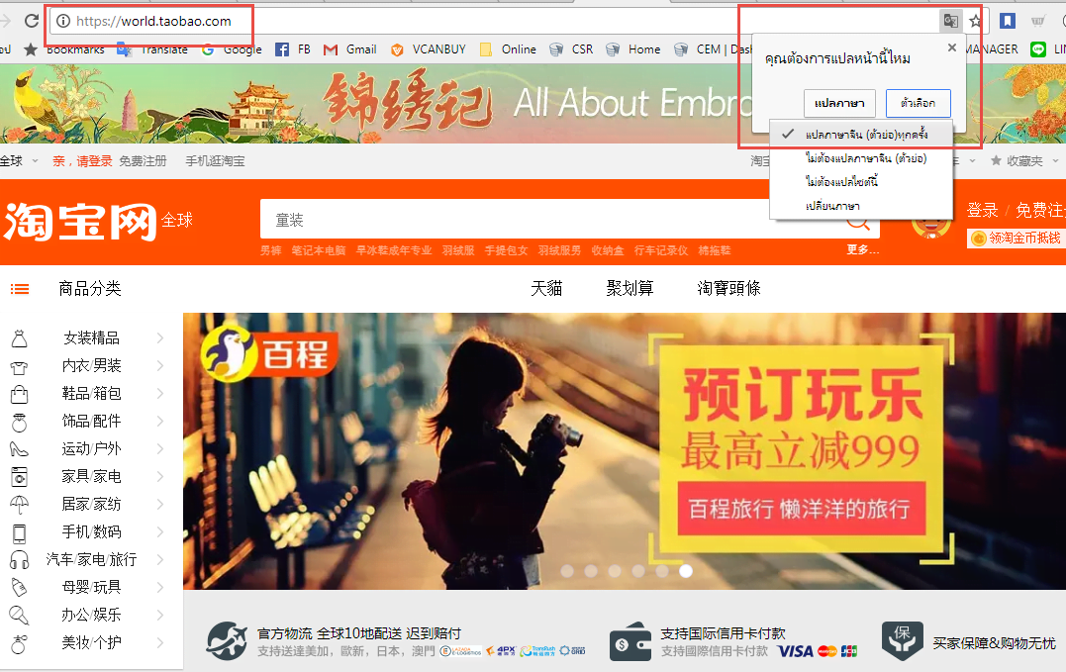This screenshot has width=1066, height=672.
Task: Open the VCANBUY bookmark
Action: [429, 49]
